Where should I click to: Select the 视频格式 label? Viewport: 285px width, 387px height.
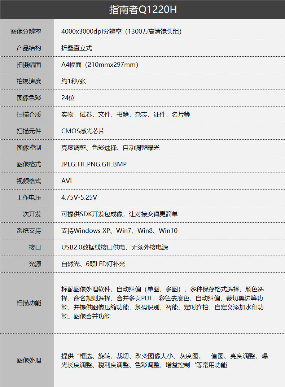pyautogui.click(x=29, y=181)
